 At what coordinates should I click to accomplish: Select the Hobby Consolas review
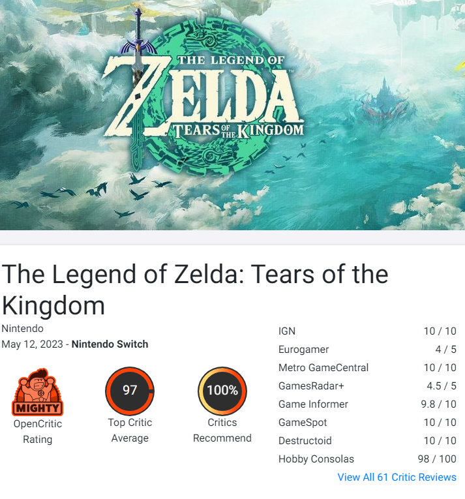coord(367,459)
